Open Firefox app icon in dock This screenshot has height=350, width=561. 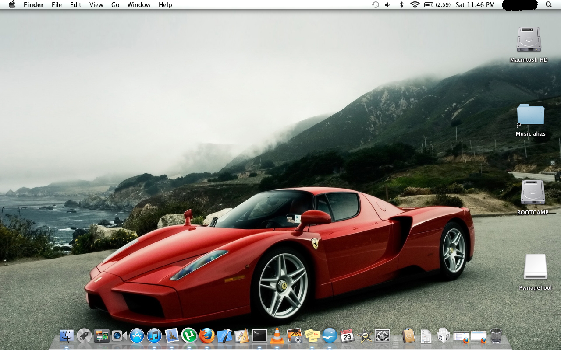[207, 336]
